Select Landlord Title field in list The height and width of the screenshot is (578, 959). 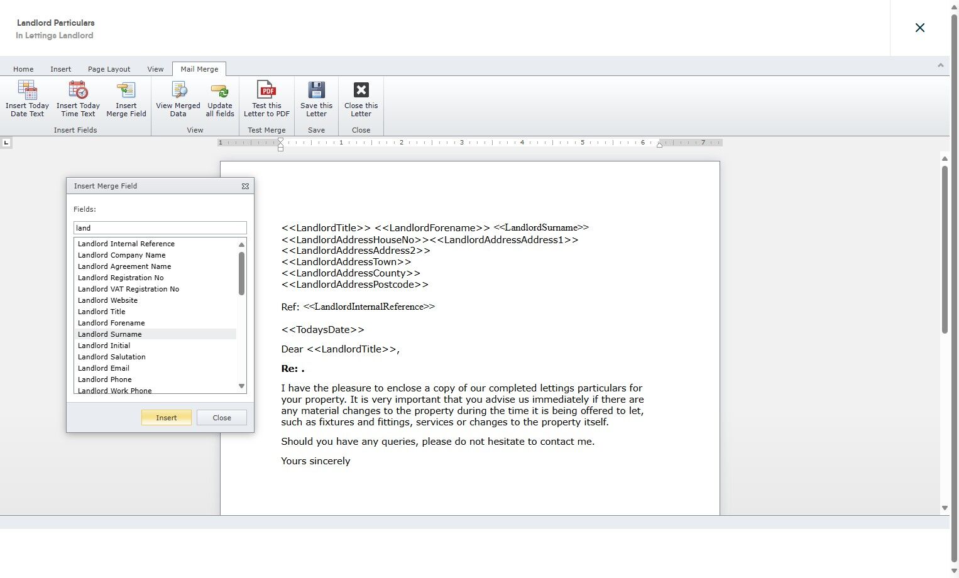coord(155,312)
